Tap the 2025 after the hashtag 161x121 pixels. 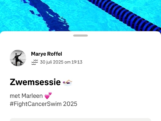click(70, 104)
